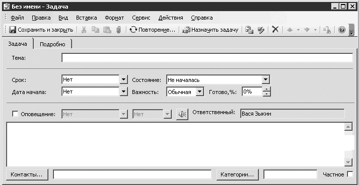Open dropdown beside the Next item arrow
This screenshot has height=185, width=359.
click(x=315, y=30)
